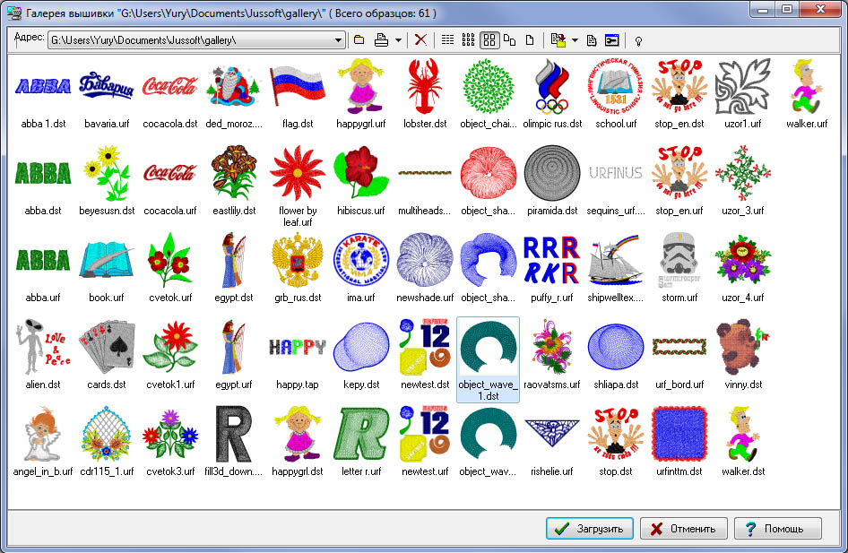Select the happy.tap design
This screenshot has width=848, height=553.
pos(298,348)
